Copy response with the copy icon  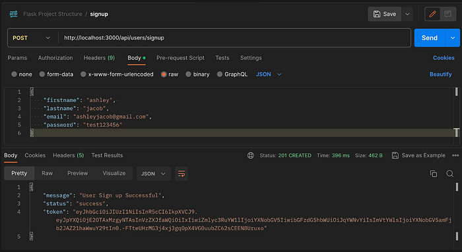point(434,174)
